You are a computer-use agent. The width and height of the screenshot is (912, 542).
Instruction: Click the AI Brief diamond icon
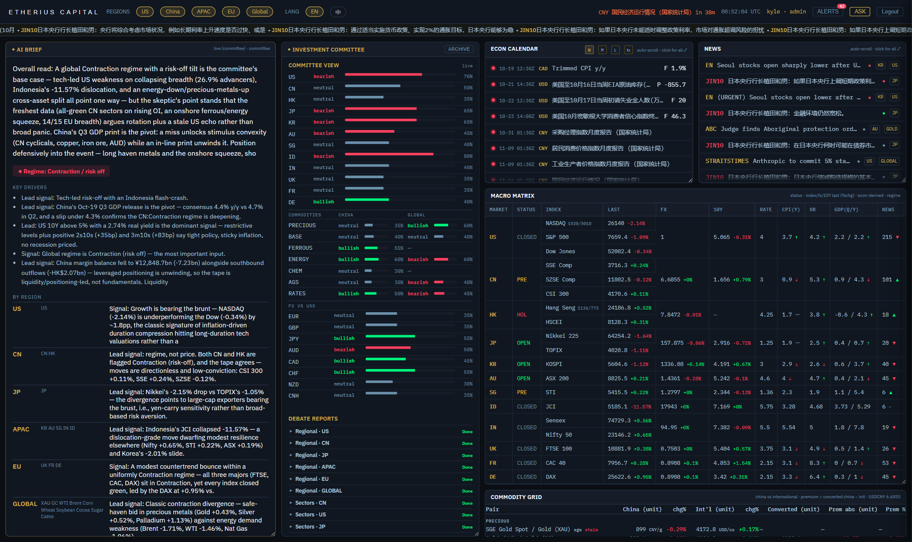click(13, 49)
